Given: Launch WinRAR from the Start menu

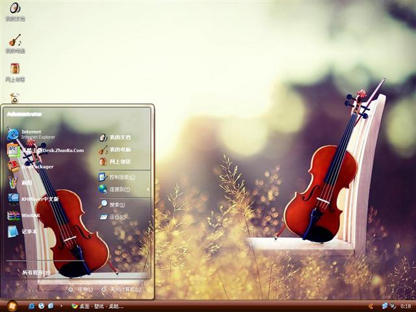Looking at the screenshot, I should (24, 215).
